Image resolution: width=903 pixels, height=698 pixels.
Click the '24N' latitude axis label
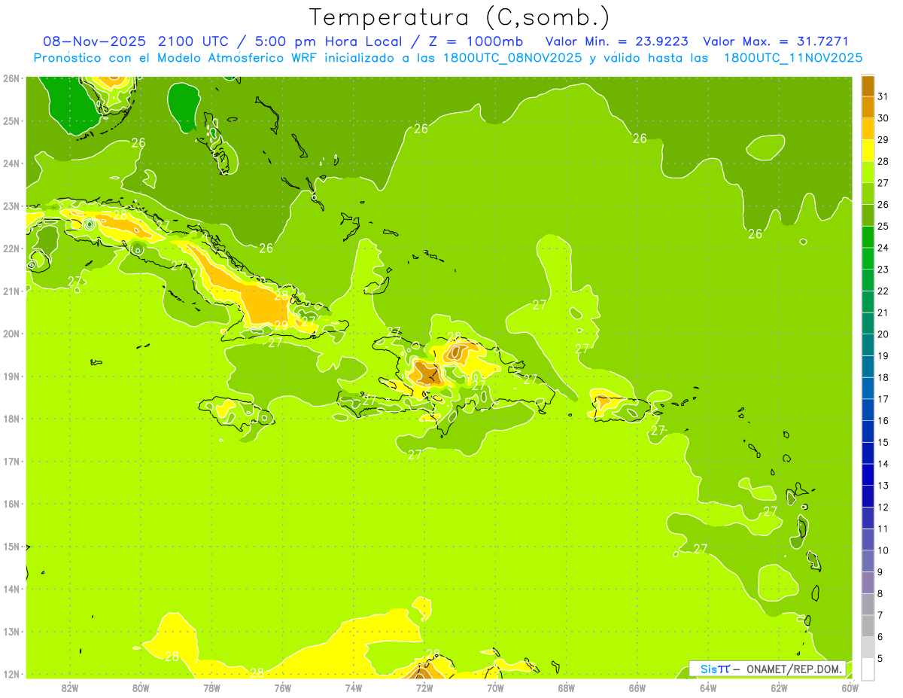pos(11,163)
